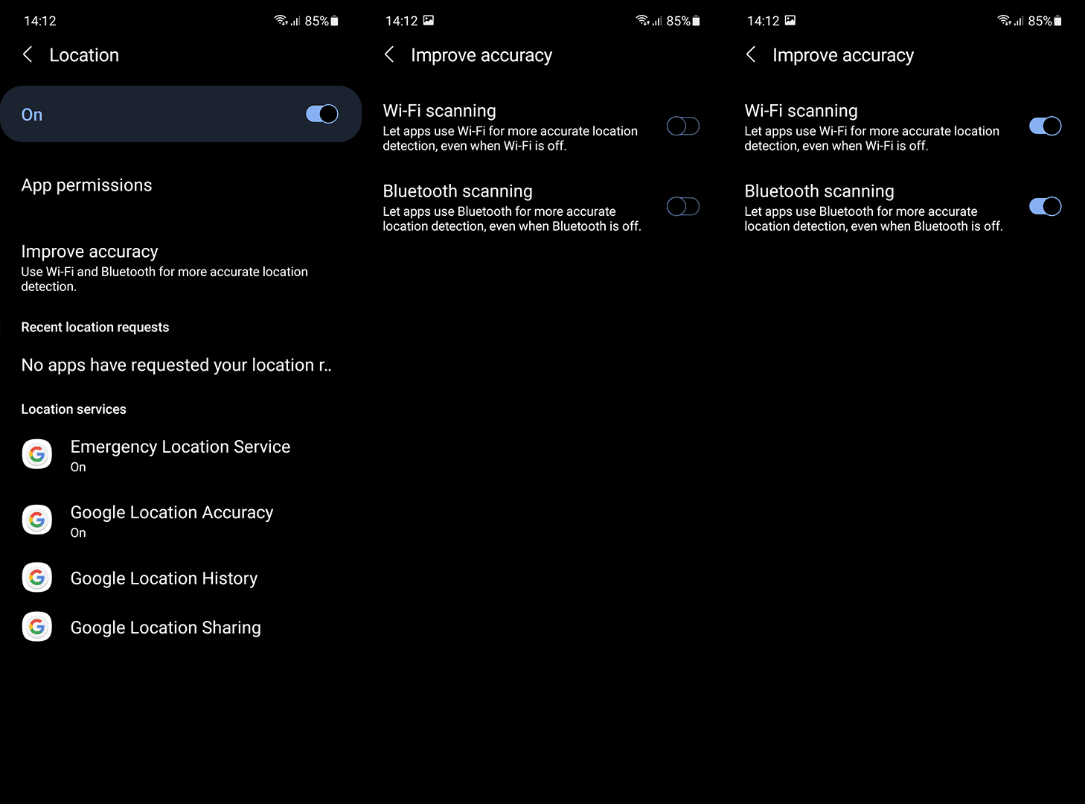Tap the 'No apps have requested' row
Screen dimensions: 1085x804
point(181,365)
